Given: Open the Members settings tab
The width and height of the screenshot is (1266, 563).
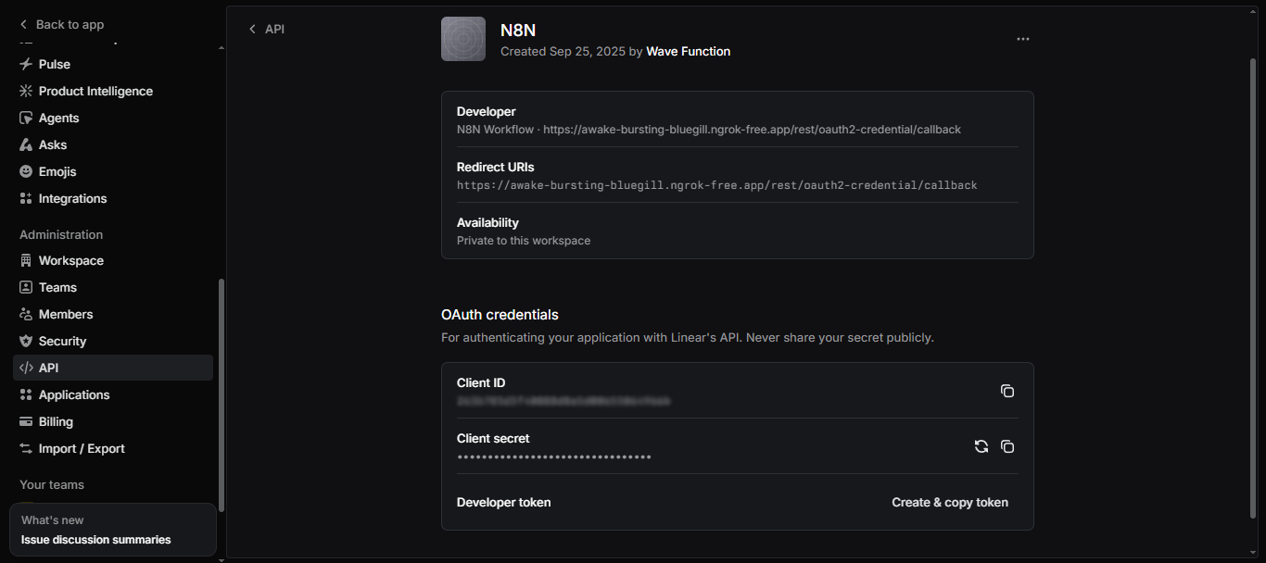Looking at the screenshot, I should pyautogui.click(x=66, y=314).
